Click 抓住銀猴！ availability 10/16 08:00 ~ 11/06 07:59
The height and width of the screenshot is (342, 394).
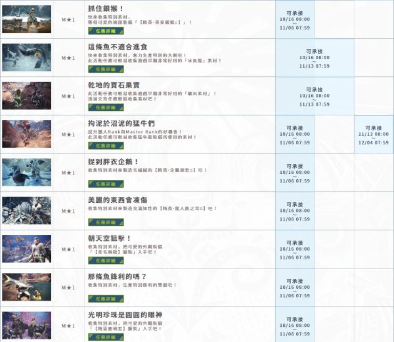295,20
